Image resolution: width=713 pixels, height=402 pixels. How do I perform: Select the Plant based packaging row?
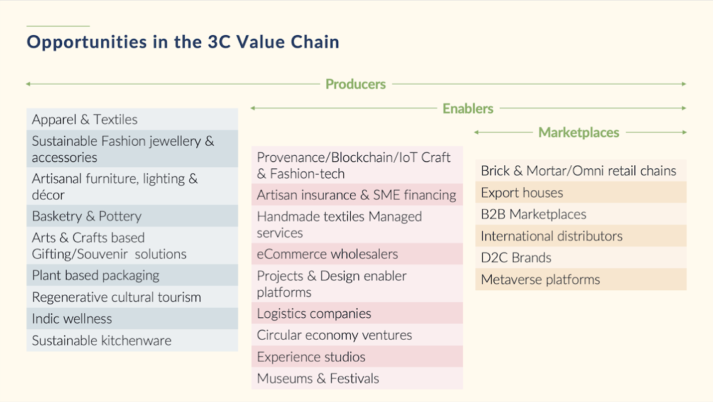pyautogui.click(x=132, y=275)
